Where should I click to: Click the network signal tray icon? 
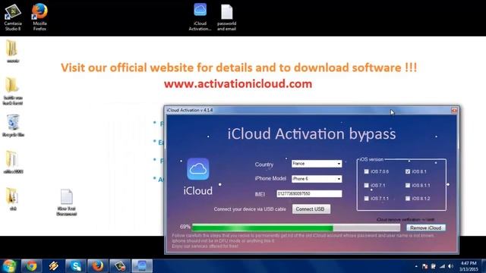pyautogui.click(x=442, y=266)
